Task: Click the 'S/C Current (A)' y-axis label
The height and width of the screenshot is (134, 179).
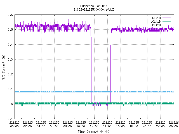Action: (x=4, y=67)
